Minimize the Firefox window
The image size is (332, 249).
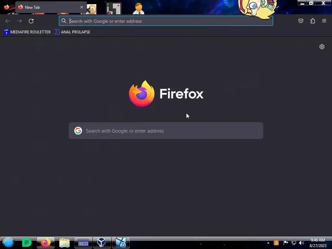tap(302, 3)
